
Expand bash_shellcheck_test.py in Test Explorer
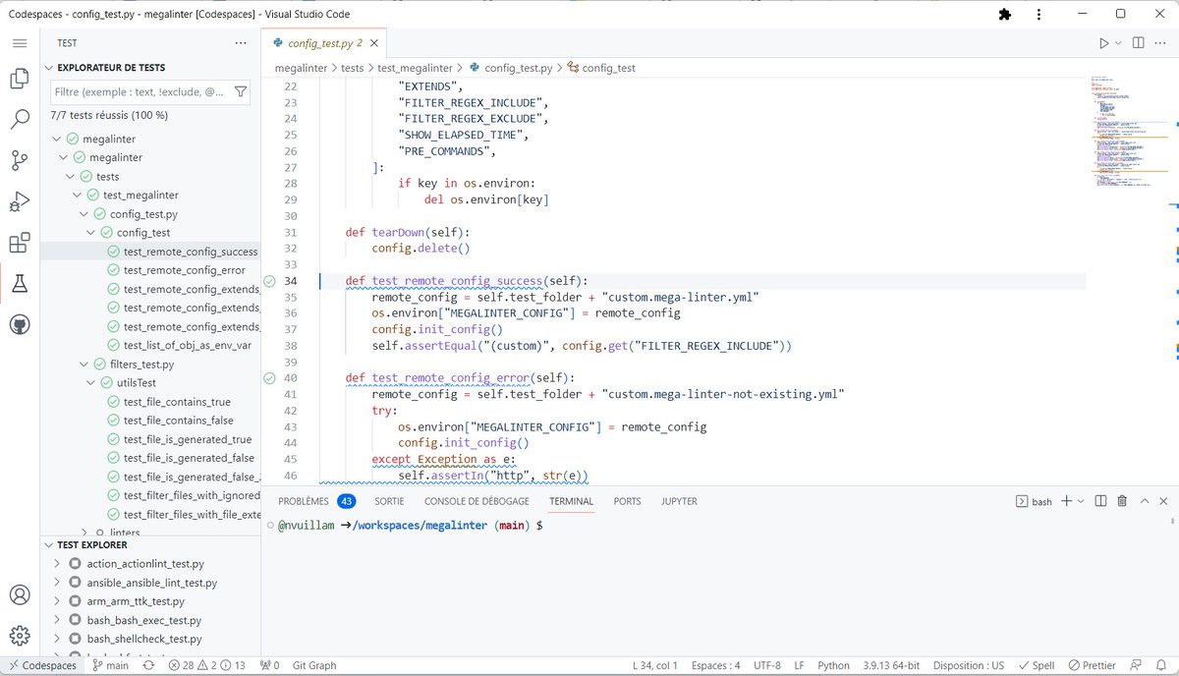[x=57, y=639]
